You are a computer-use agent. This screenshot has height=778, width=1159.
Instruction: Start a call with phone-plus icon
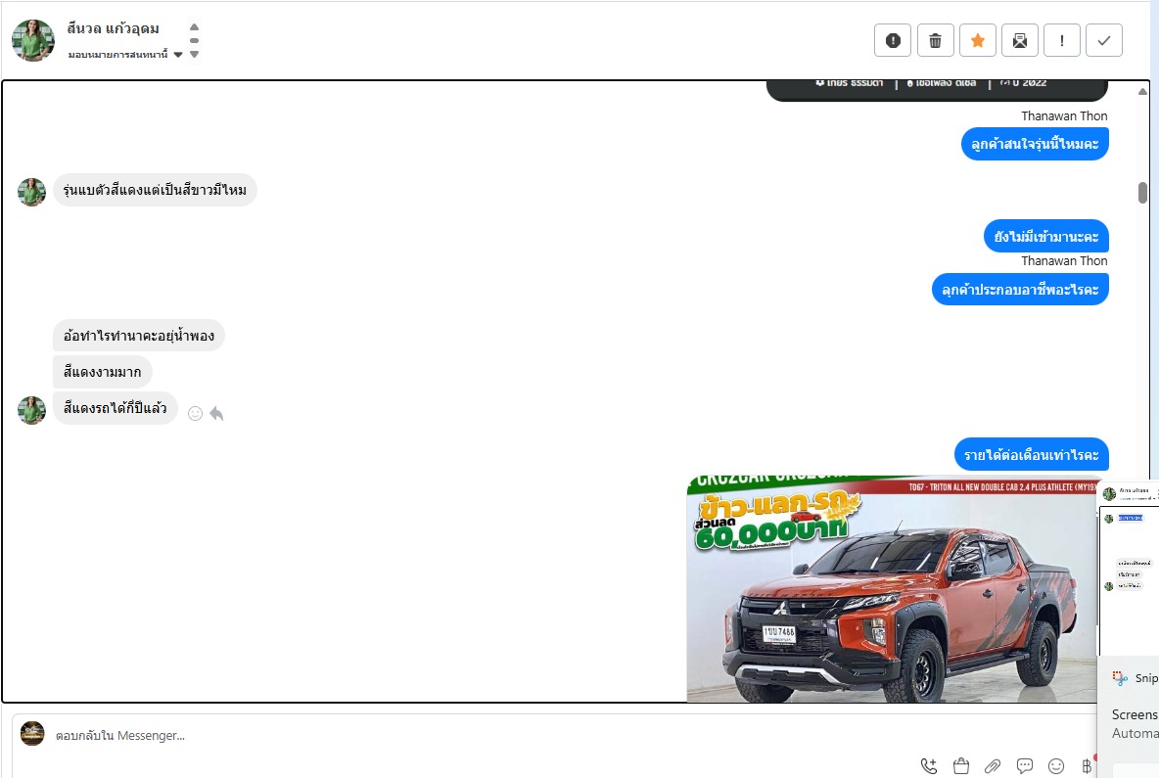coord(928,766)
